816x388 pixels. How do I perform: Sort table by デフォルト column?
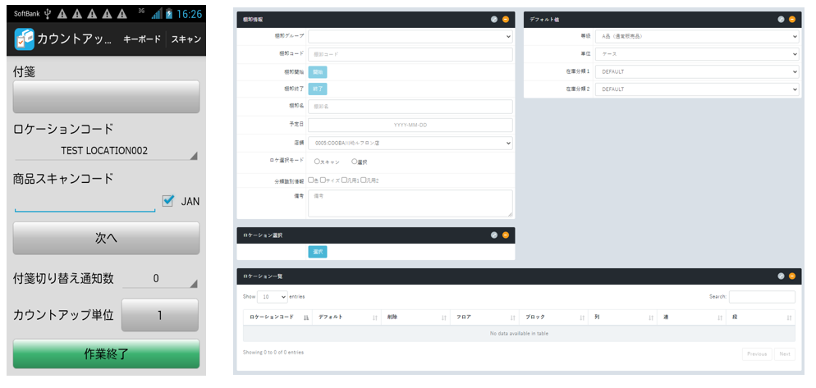pyautogui.click(x=346, y=317)
